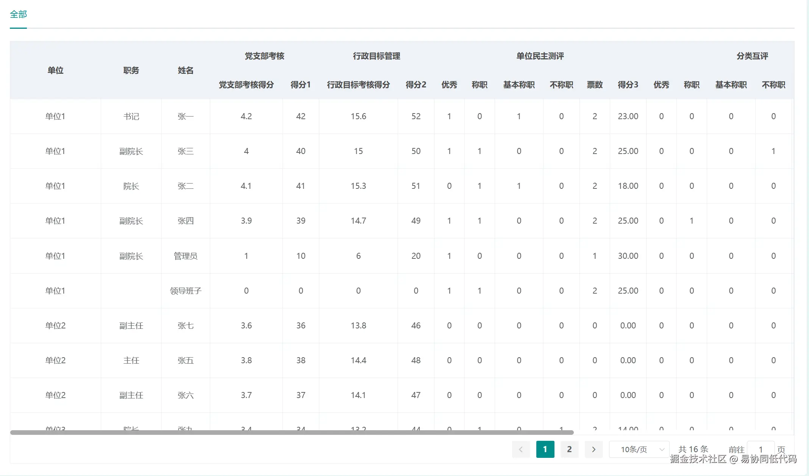This screenshot has height=476, width=809.
Task: Go to next page arrow
Action: click(593, 449)
